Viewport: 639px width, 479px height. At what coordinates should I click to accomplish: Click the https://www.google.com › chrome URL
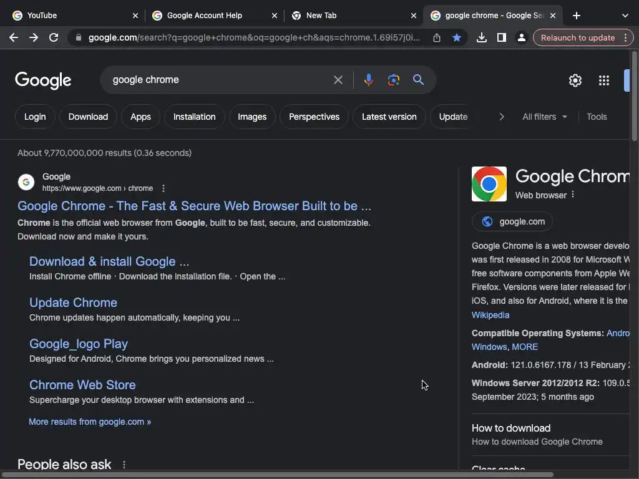98,188
